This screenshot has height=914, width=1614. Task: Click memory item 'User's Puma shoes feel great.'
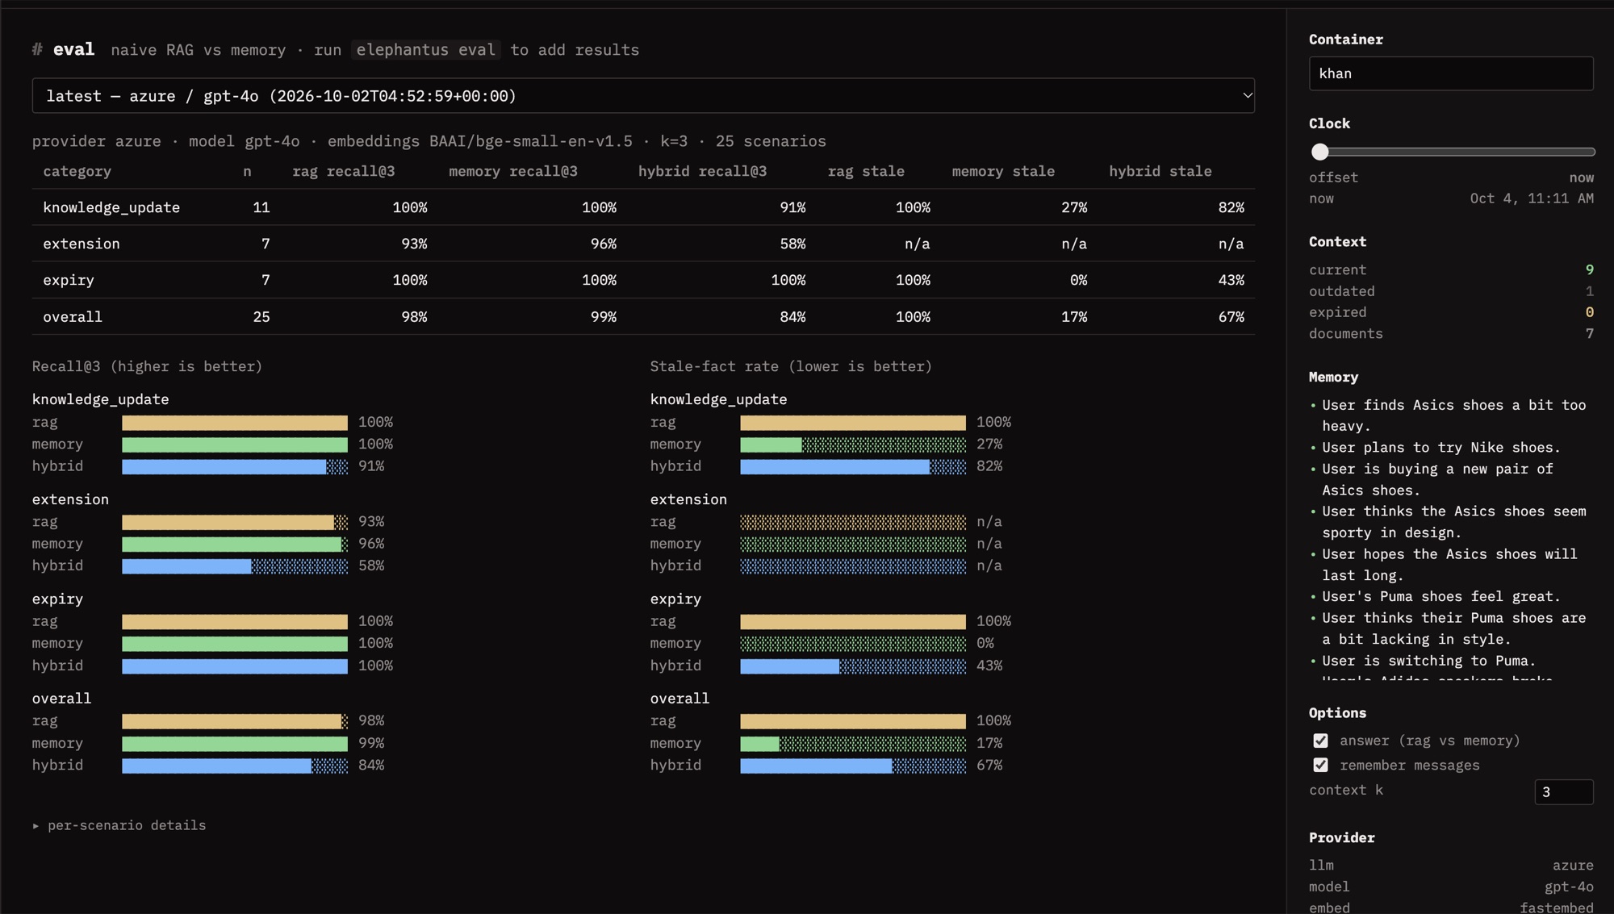pos(1441,597)
